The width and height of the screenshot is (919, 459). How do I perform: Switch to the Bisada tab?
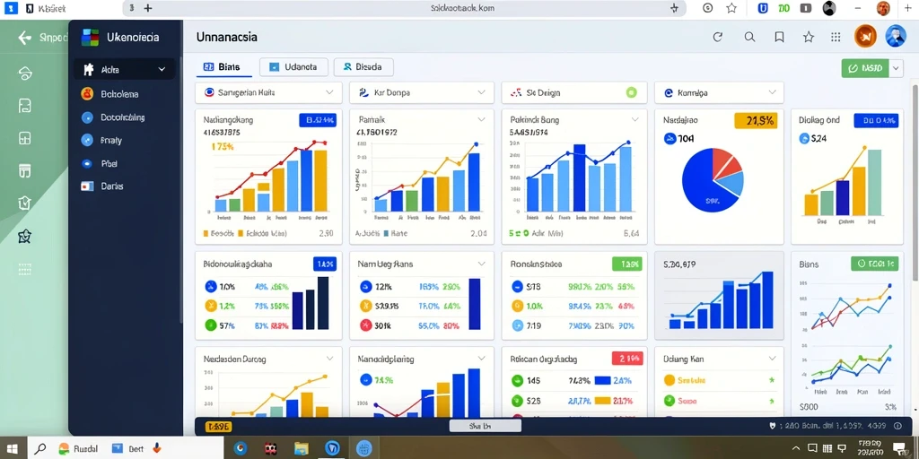coord(363,66)
